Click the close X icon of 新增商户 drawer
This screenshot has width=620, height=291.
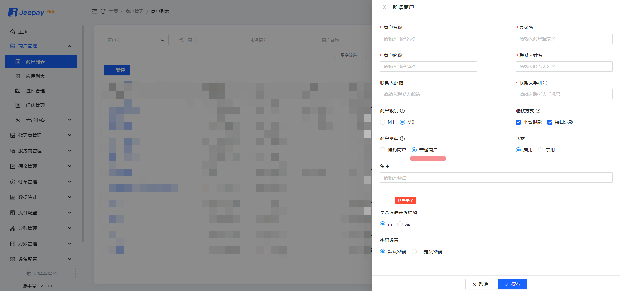pyautogui.click(x=384, y=7)
